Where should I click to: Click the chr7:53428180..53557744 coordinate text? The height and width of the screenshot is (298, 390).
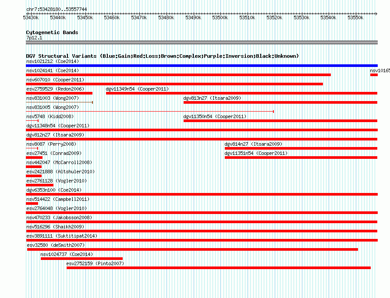57,10
